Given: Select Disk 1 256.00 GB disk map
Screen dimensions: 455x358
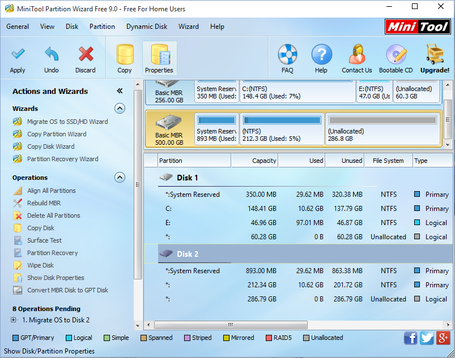Looking at the screenshot, I should 169,92.
